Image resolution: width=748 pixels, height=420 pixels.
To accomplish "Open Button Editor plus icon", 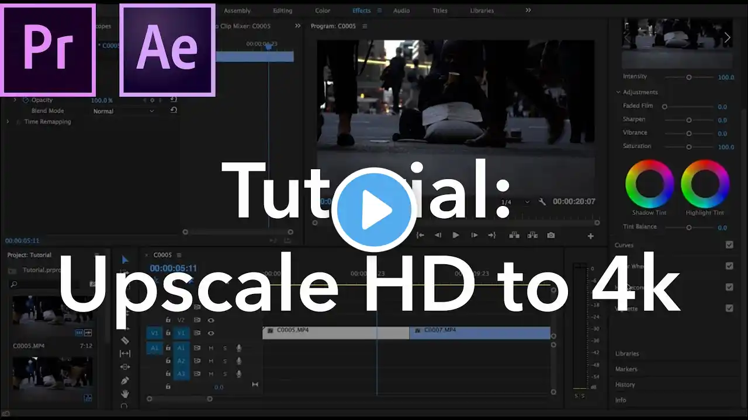I will point(590,236).
